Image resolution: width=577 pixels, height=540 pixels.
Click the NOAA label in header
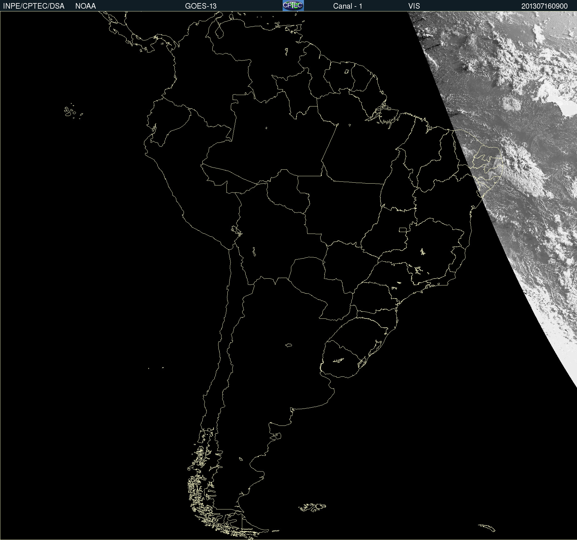pyautogui.click(x=85, y=6)
